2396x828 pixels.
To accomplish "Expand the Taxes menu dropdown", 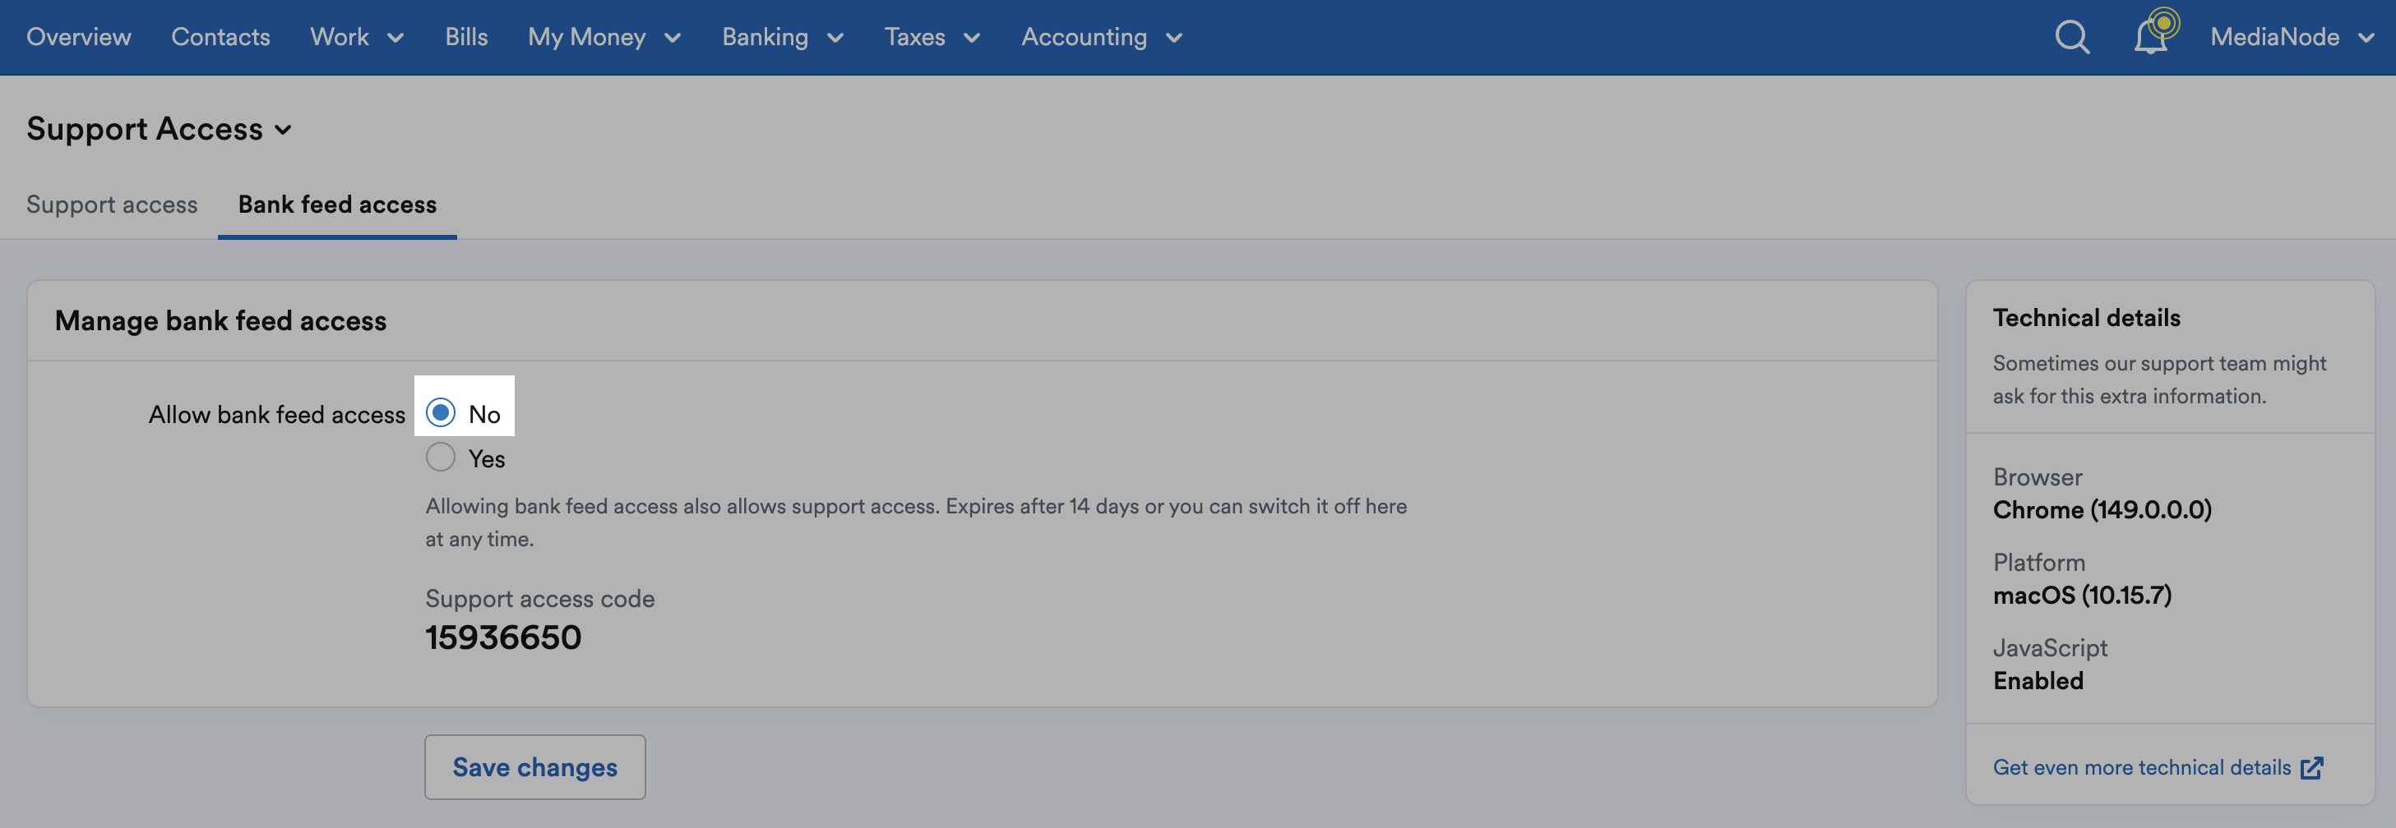I will [932, 37].
